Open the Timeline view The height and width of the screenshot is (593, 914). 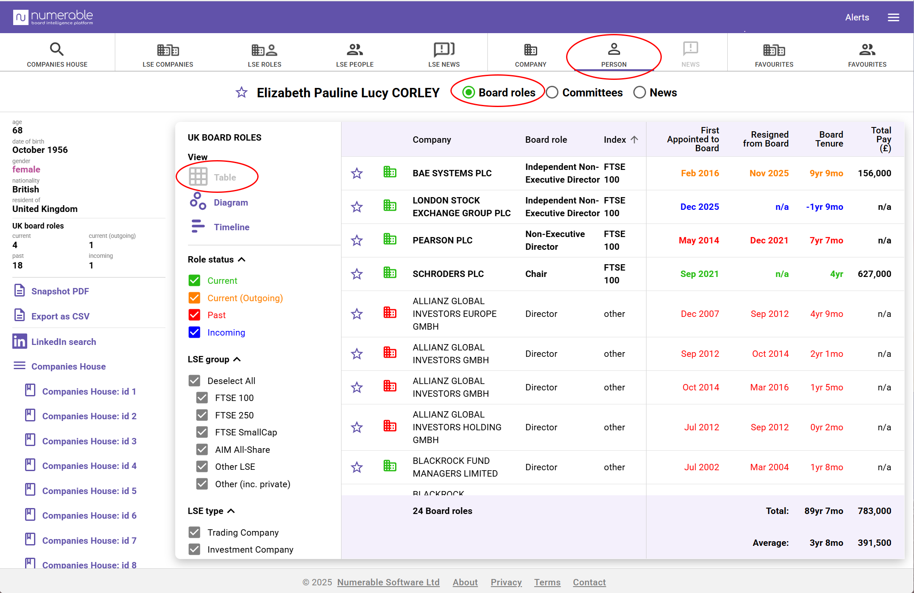tap(231, 227)
